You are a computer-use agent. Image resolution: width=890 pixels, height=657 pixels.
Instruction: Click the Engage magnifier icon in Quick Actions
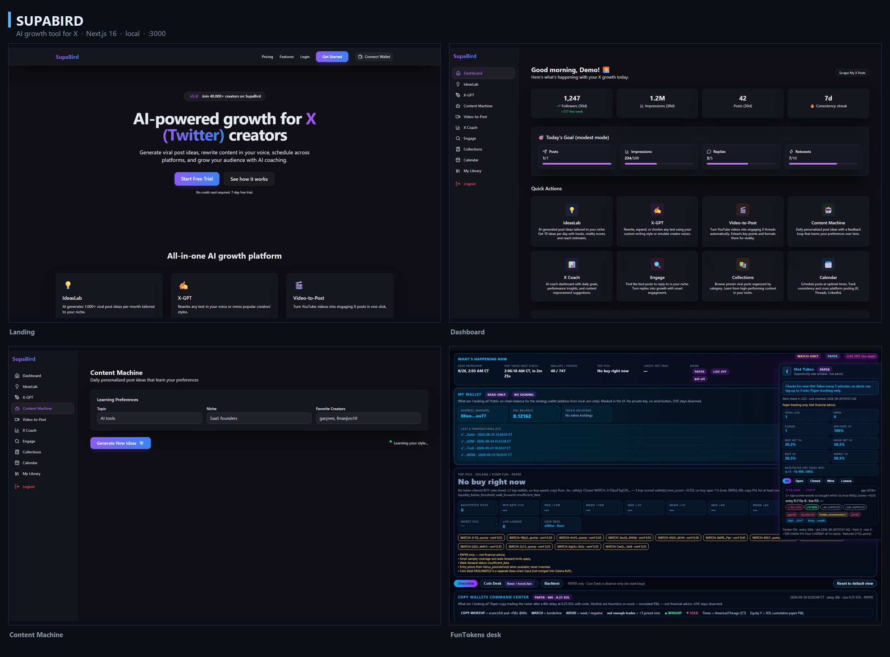coord(657,265)
